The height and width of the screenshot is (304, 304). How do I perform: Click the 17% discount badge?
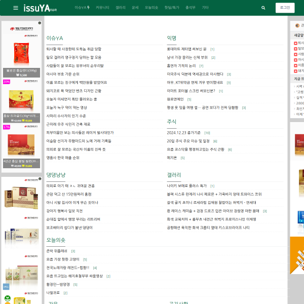point(7,127)
